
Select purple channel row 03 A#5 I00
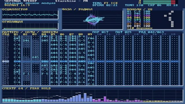pyautogui.click(x=139, y=16)
